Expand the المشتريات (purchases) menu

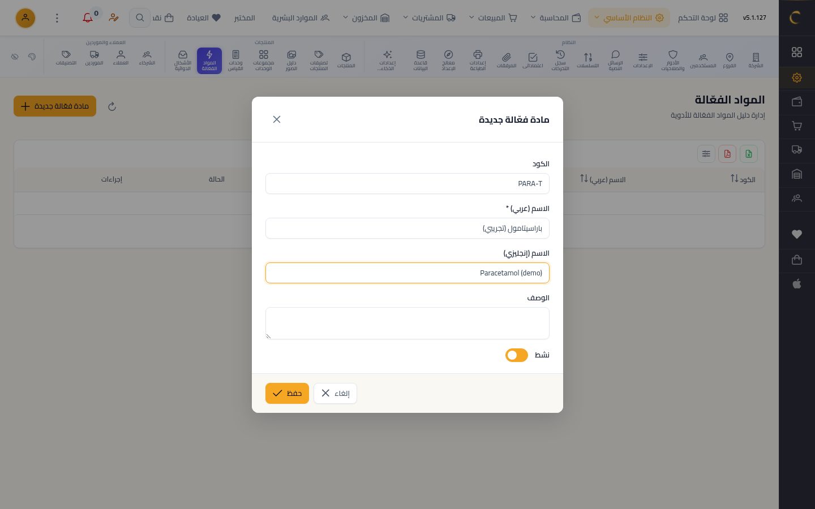430,18
